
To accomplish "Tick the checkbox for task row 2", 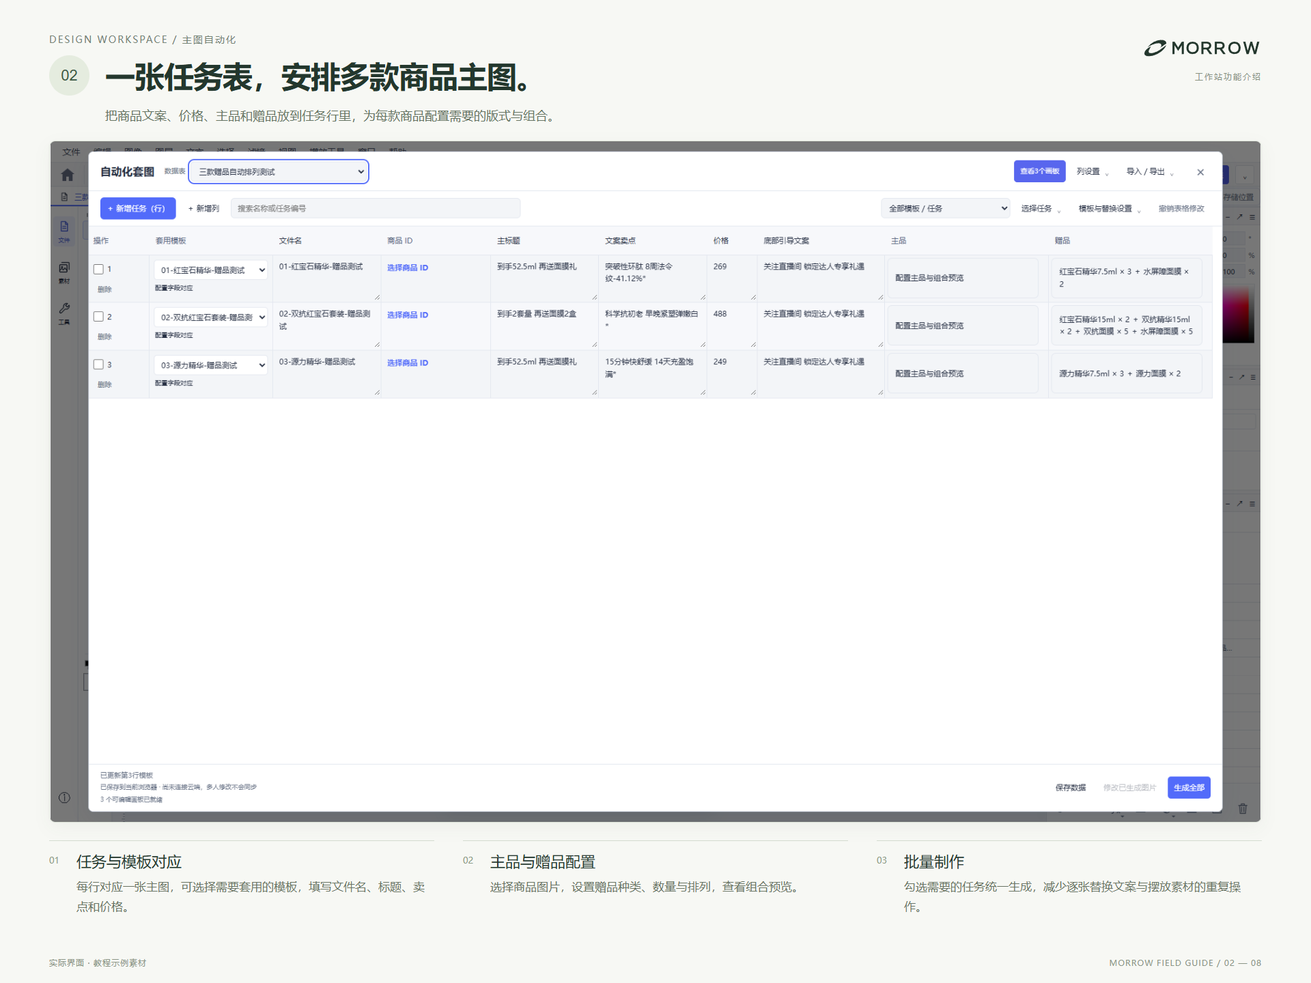I will pos(98,317).
